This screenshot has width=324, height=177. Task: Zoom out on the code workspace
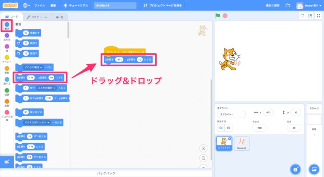click(204, 158)
